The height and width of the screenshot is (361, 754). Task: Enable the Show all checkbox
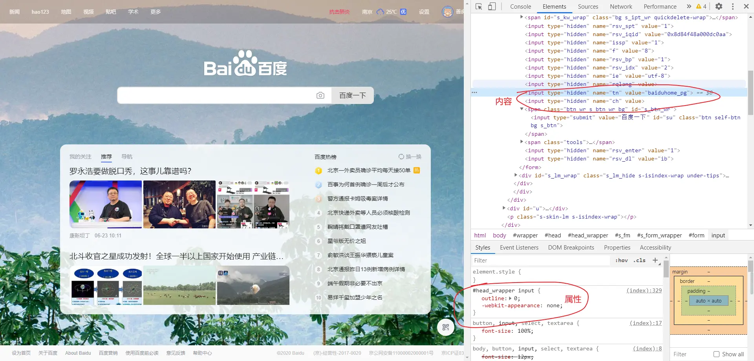[x=716, y=354]
